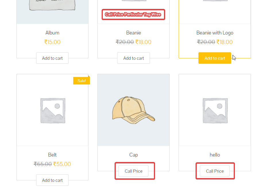
Task: Open the Album product title link
Action: click(x=52, y=33)
